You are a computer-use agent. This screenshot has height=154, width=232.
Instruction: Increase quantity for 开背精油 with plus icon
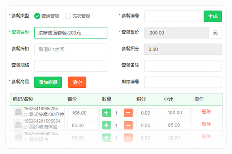coord(106,138)
